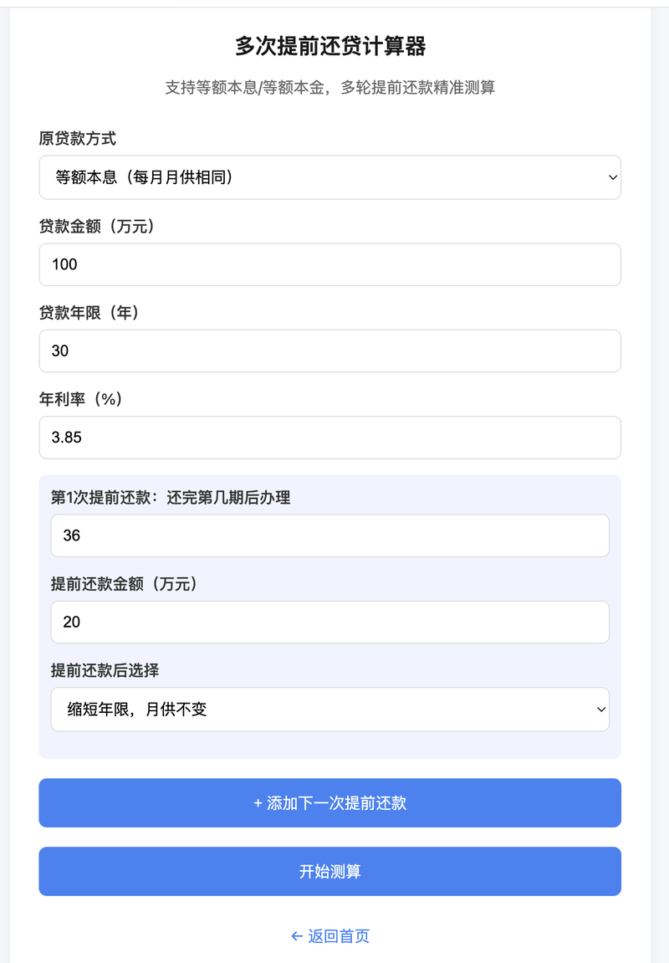Start calculation with 开始测算 button
669x963 pixels.
(x=329, y=872)
